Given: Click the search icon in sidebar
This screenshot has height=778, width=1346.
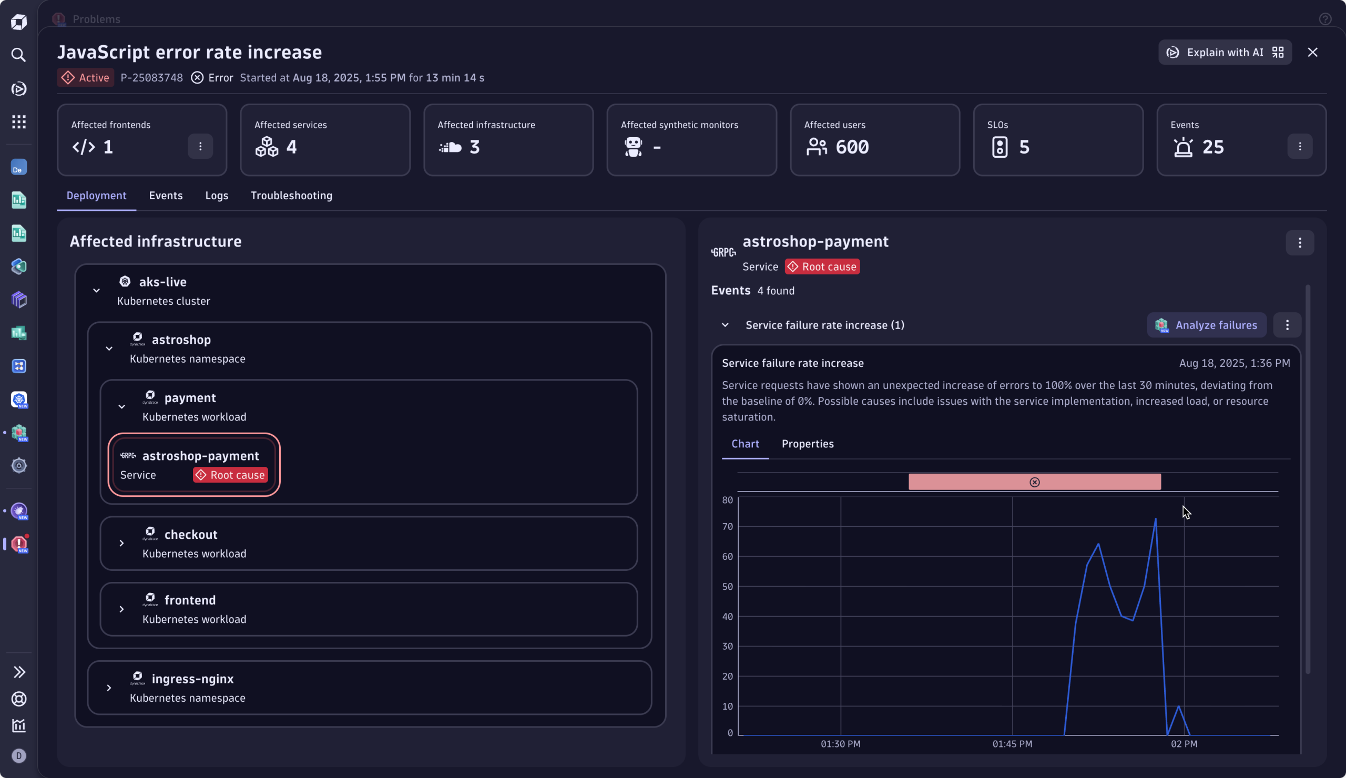Looking at the screenshot, I should [x=19, y=55].
